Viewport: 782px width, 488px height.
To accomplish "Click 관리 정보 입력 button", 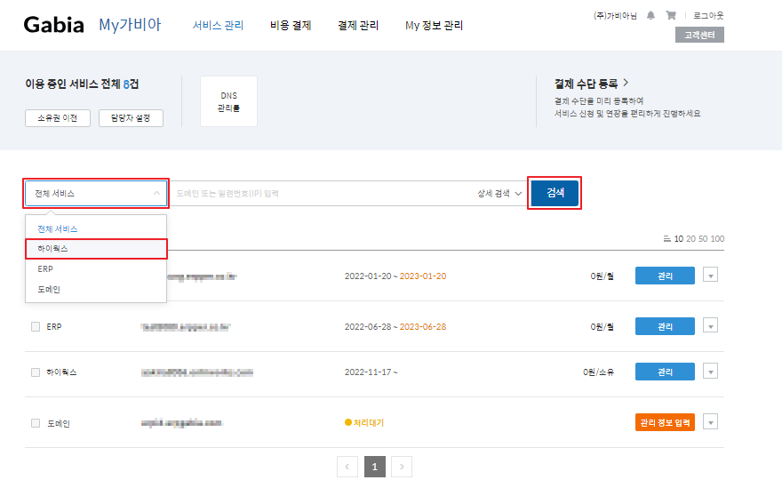I will pyautogui.click(x=665, y=422).
